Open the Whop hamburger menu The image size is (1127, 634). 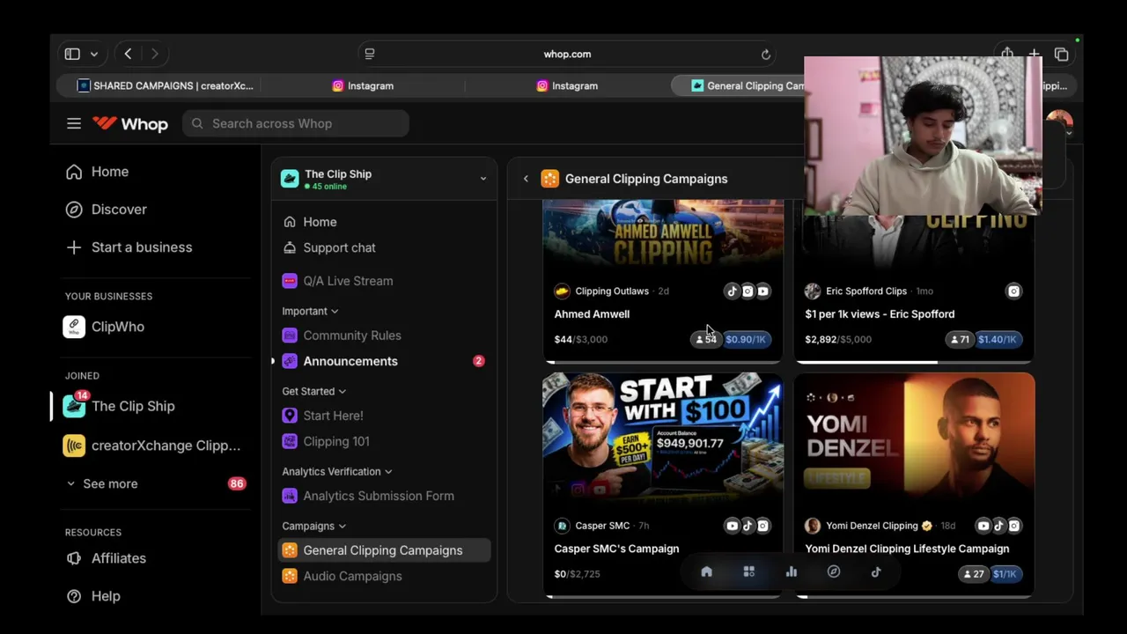(74, 123)
